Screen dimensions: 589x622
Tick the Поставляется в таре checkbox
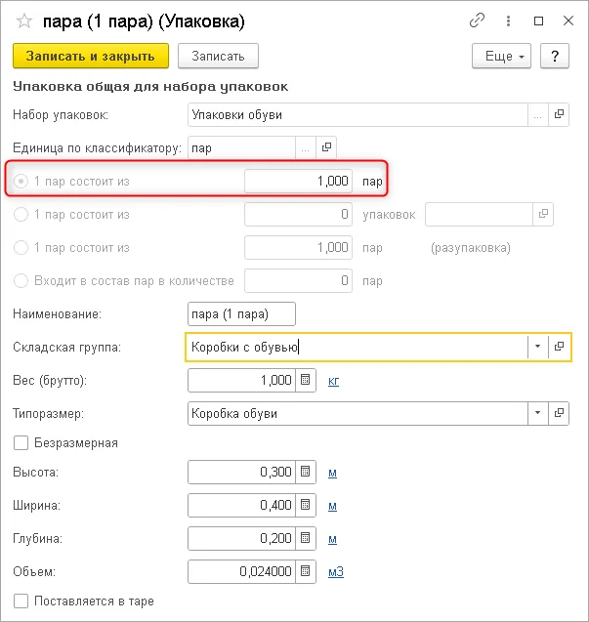point(21,601)
